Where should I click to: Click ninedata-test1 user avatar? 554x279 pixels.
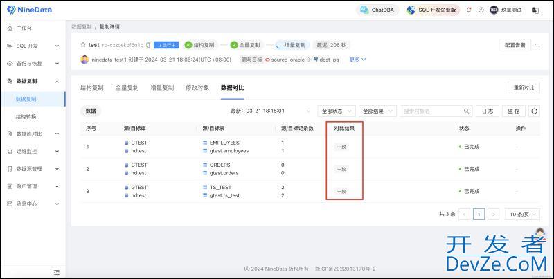(84, 60)
